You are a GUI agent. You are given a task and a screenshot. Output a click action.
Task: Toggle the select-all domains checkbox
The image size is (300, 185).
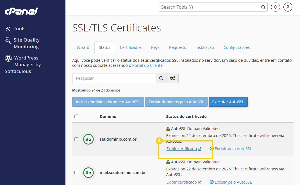[x=76, y=117]
